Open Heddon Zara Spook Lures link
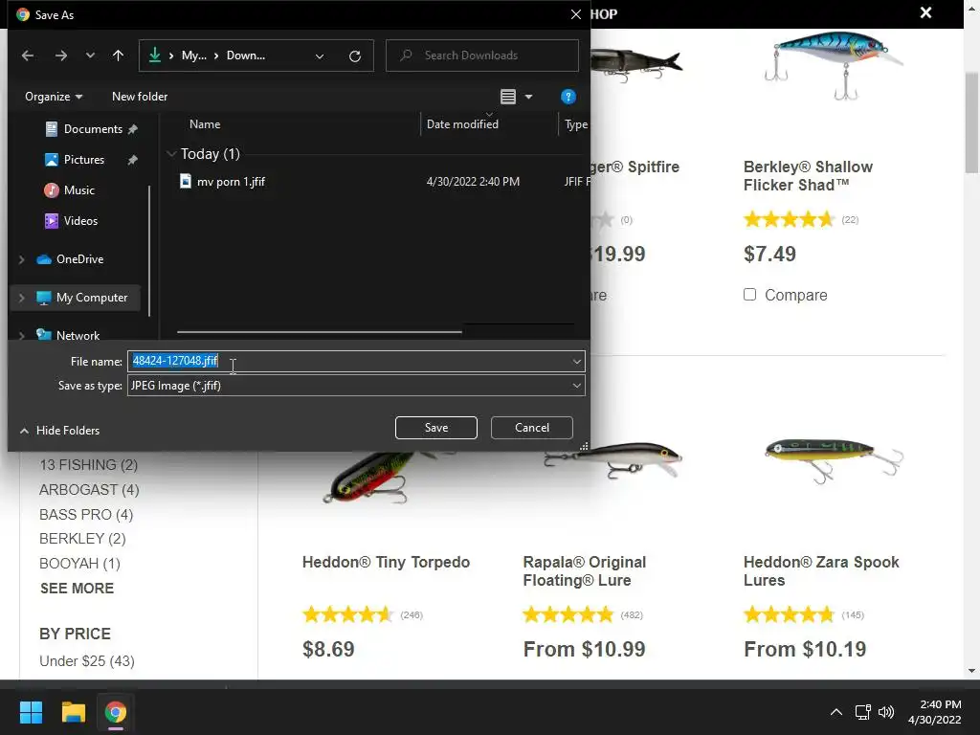The image size is (980, 735). (821, 570)
